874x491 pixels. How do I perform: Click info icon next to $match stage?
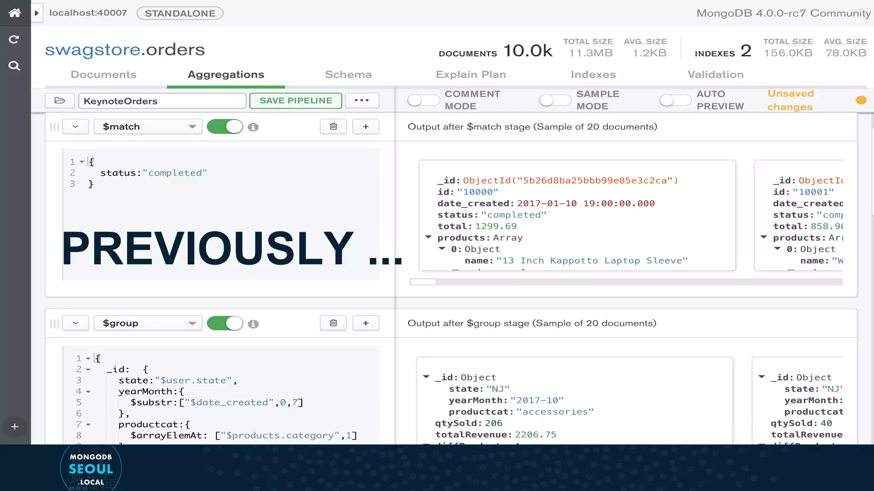253,127
